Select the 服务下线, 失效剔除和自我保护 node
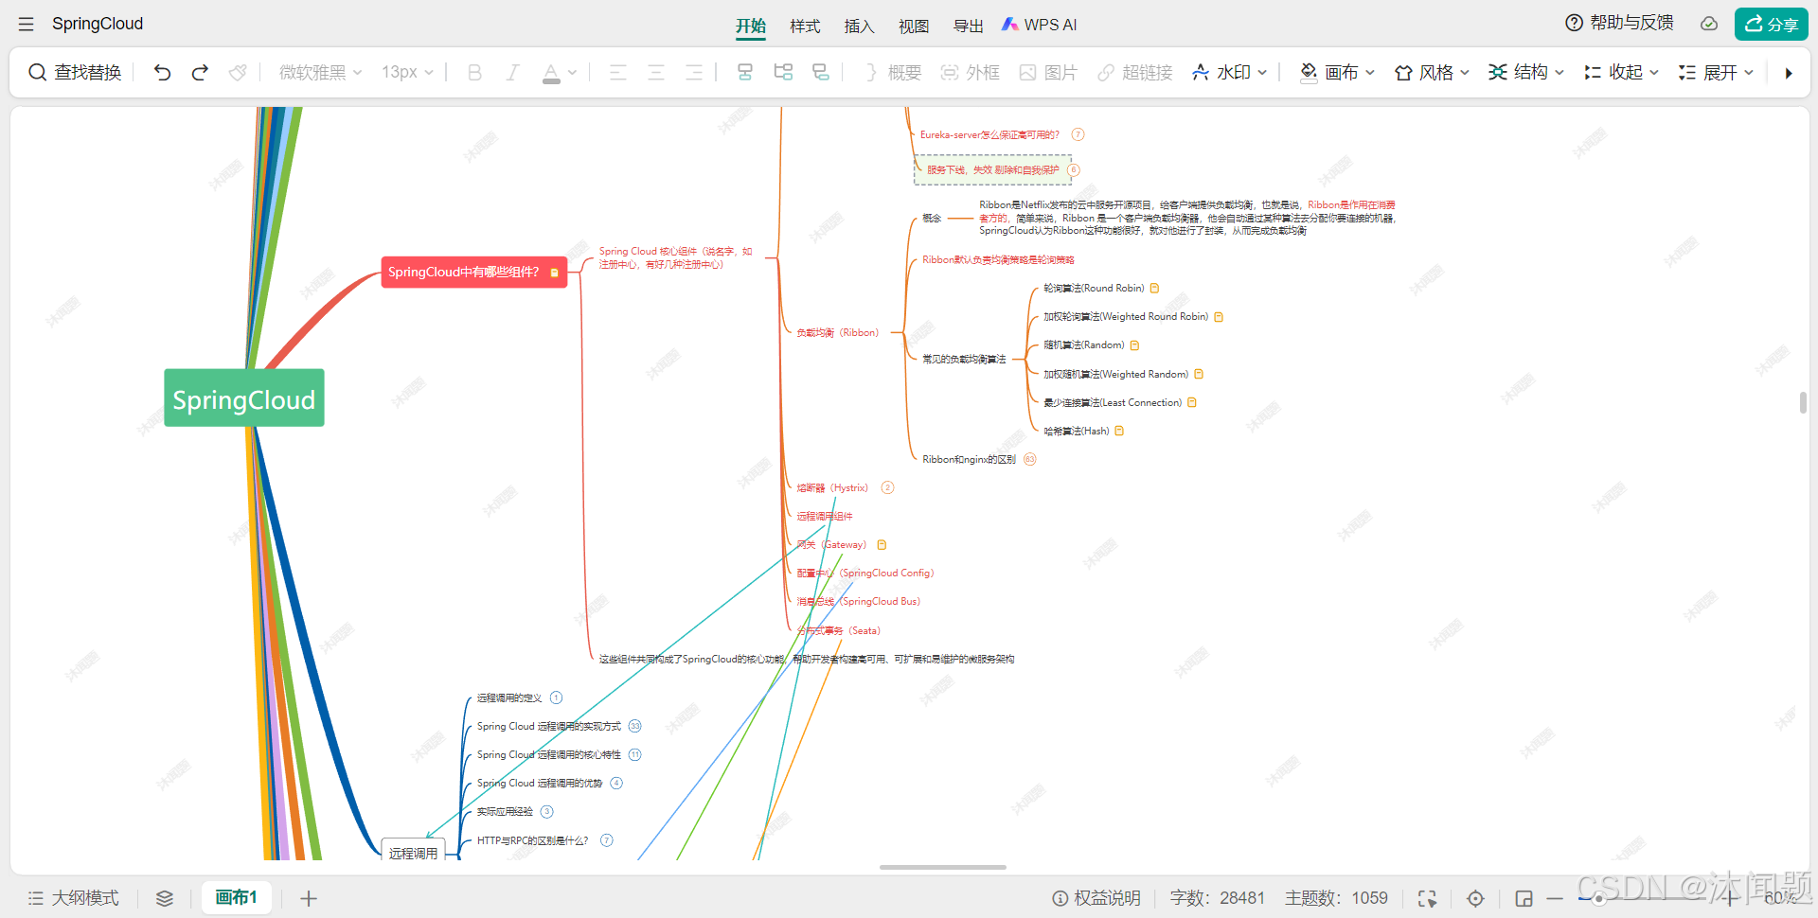Image resolution: width=1818 pixels, height=918 pixels. pyautogui.click(x=992, y=170)
